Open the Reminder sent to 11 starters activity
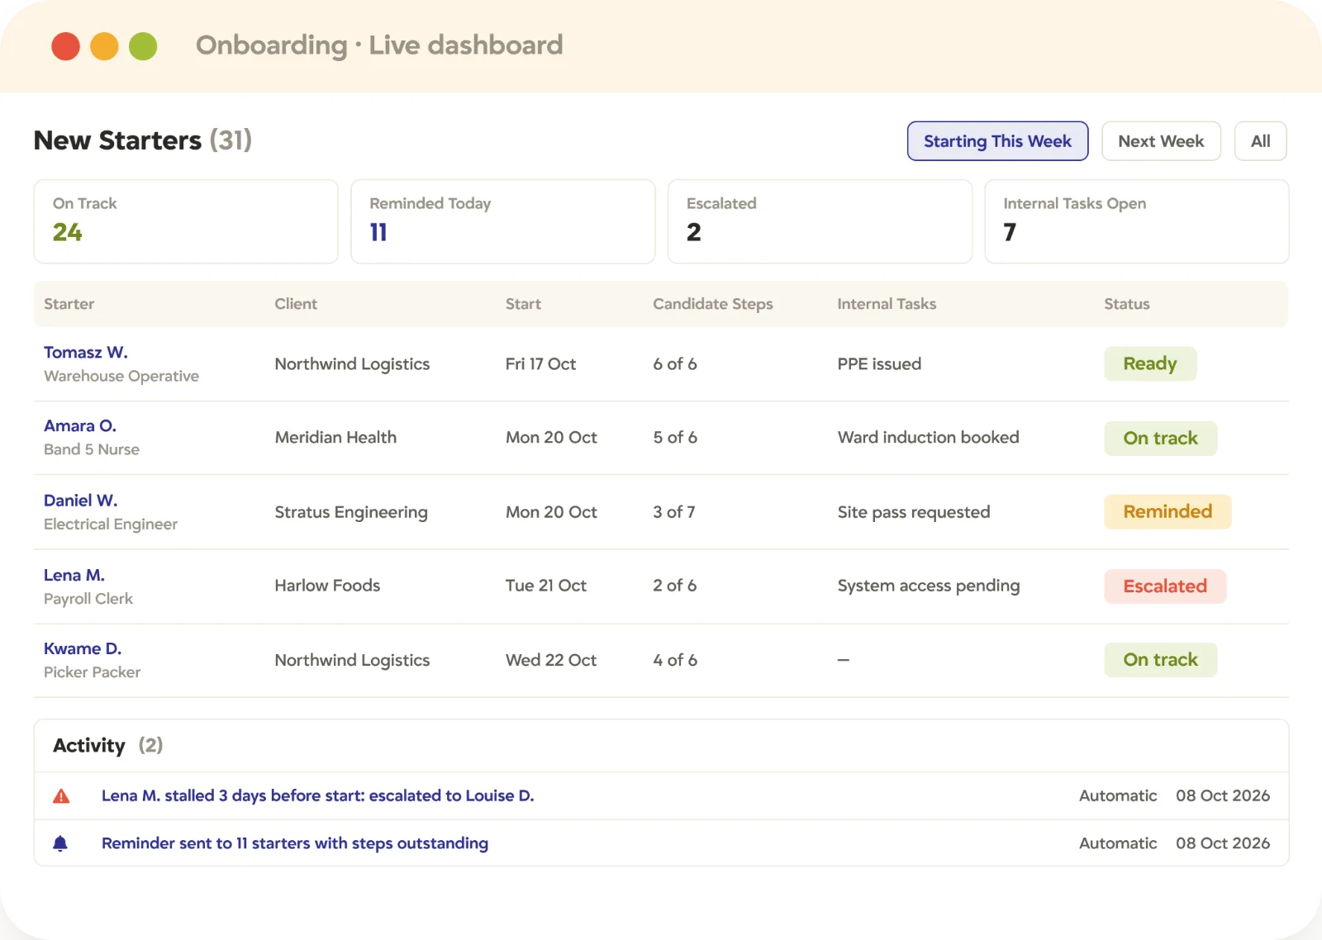 (x=295, y=843)
